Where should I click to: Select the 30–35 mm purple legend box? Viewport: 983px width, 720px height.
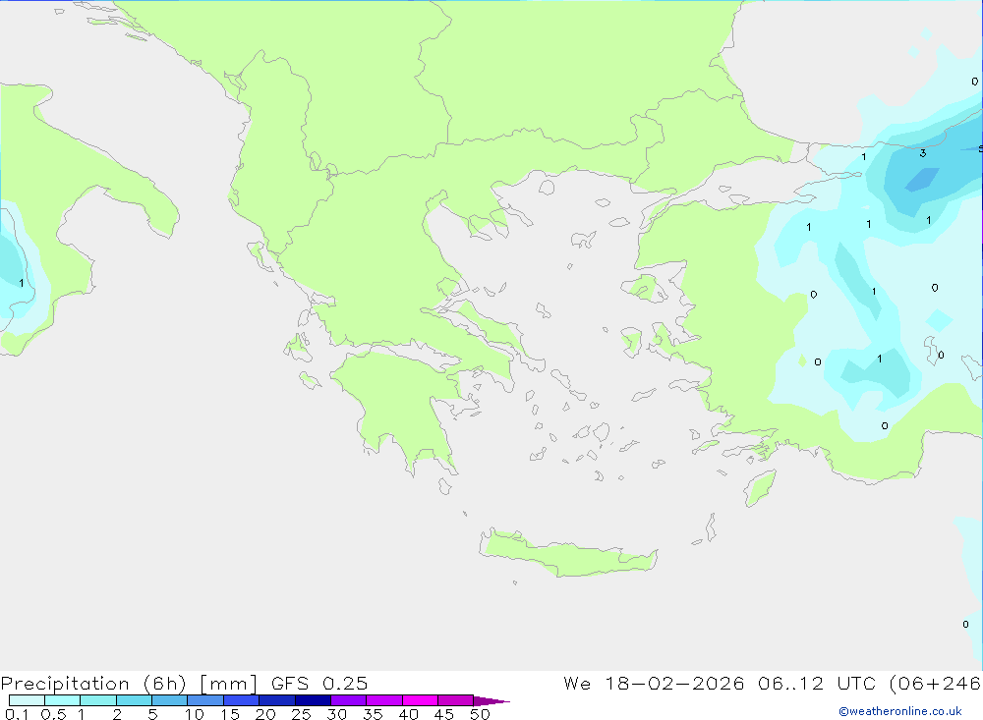click(x=349, y=700)
